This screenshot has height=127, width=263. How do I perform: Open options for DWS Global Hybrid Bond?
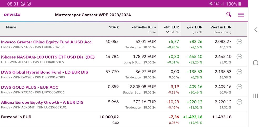point(239,72)
